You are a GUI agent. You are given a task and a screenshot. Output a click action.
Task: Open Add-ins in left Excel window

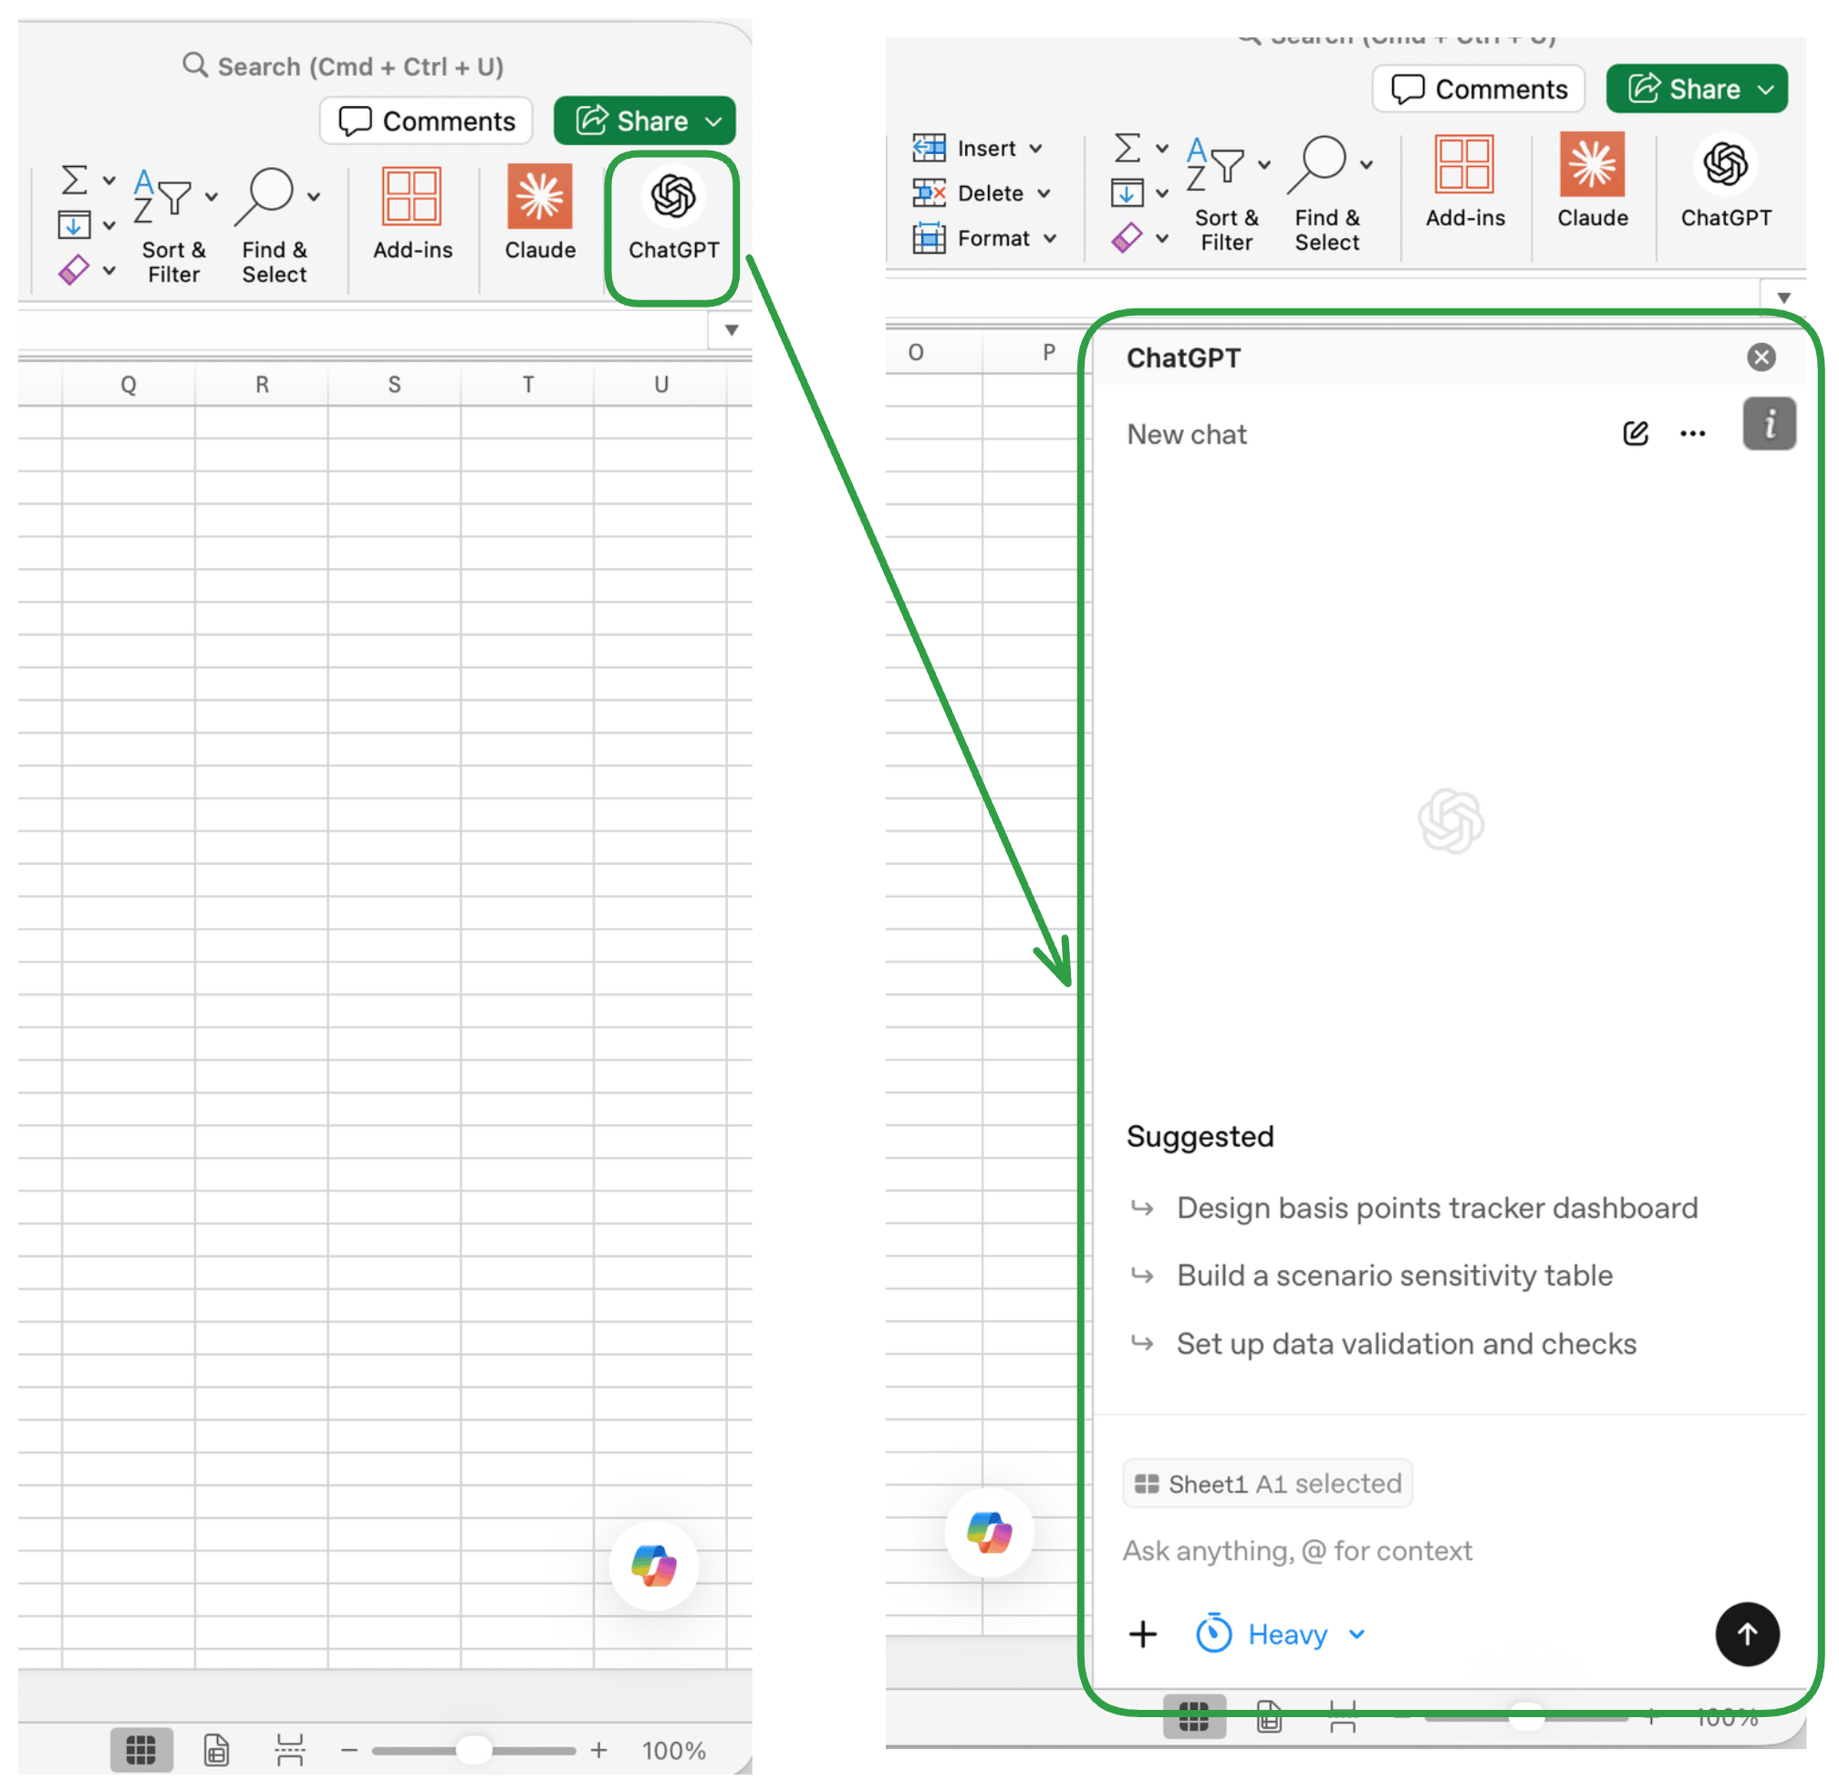coord(412,214)
